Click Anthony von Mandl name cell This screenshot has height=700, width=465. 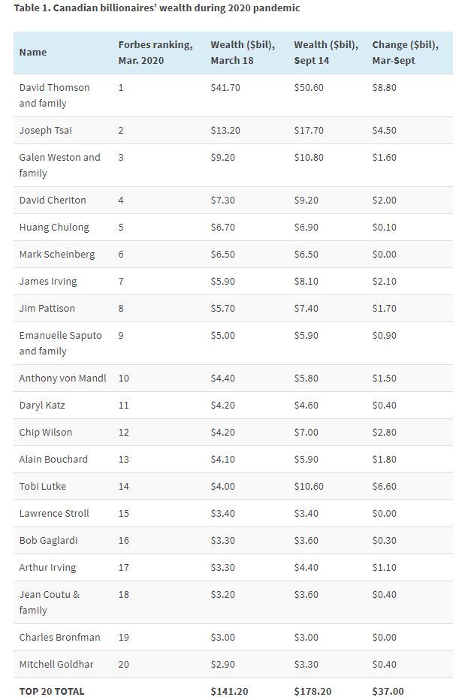pos(62,378)
